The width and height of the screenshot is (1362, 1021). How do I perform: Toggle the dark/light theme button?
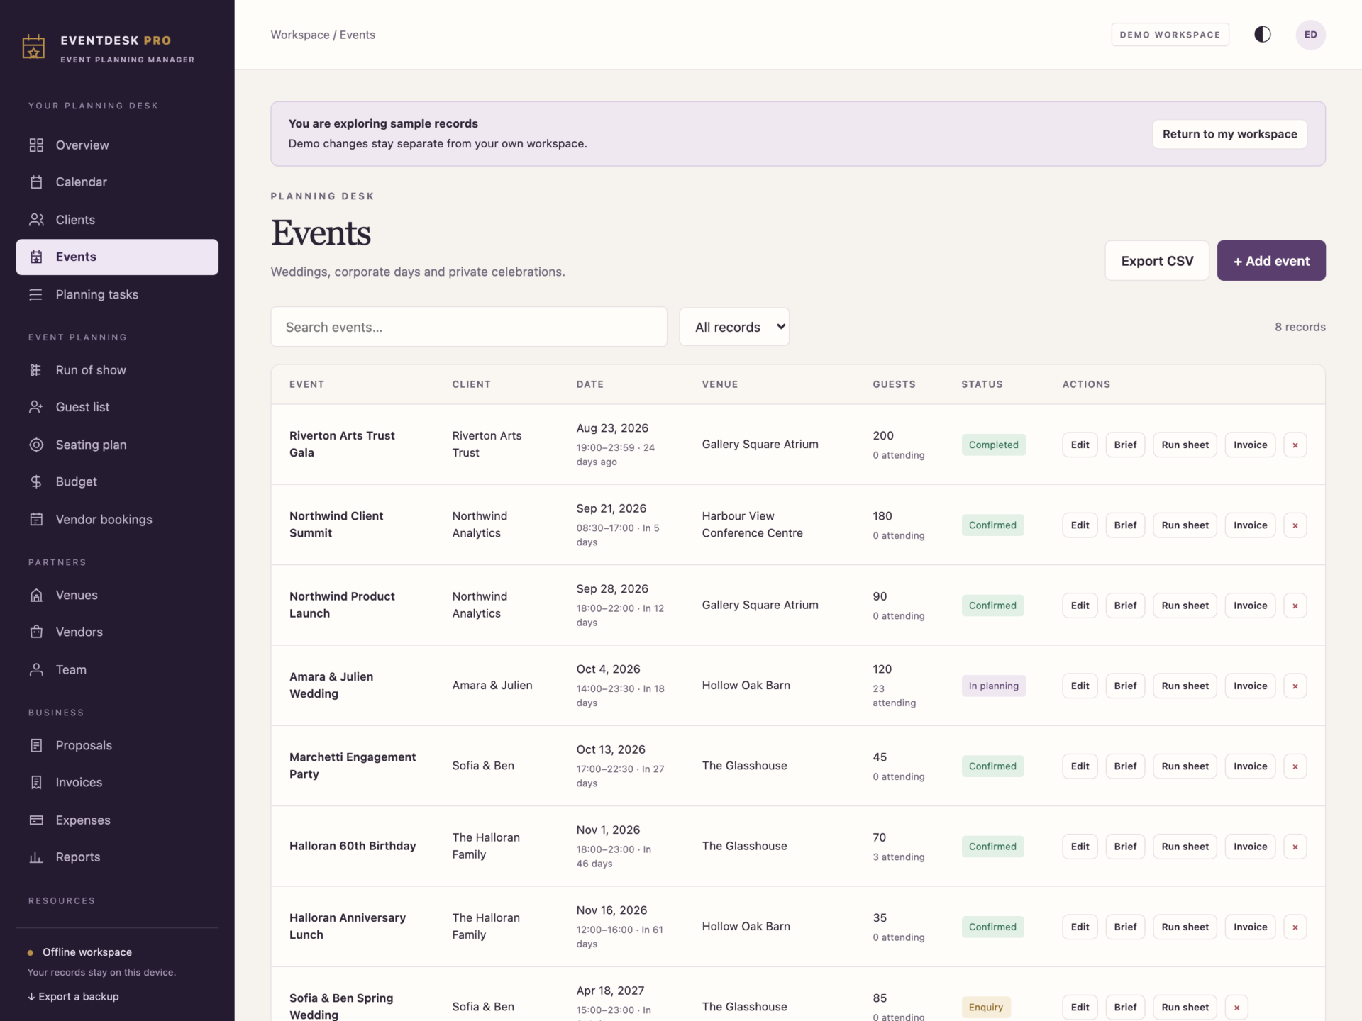pyautogui.click(x=1263, y=35)
